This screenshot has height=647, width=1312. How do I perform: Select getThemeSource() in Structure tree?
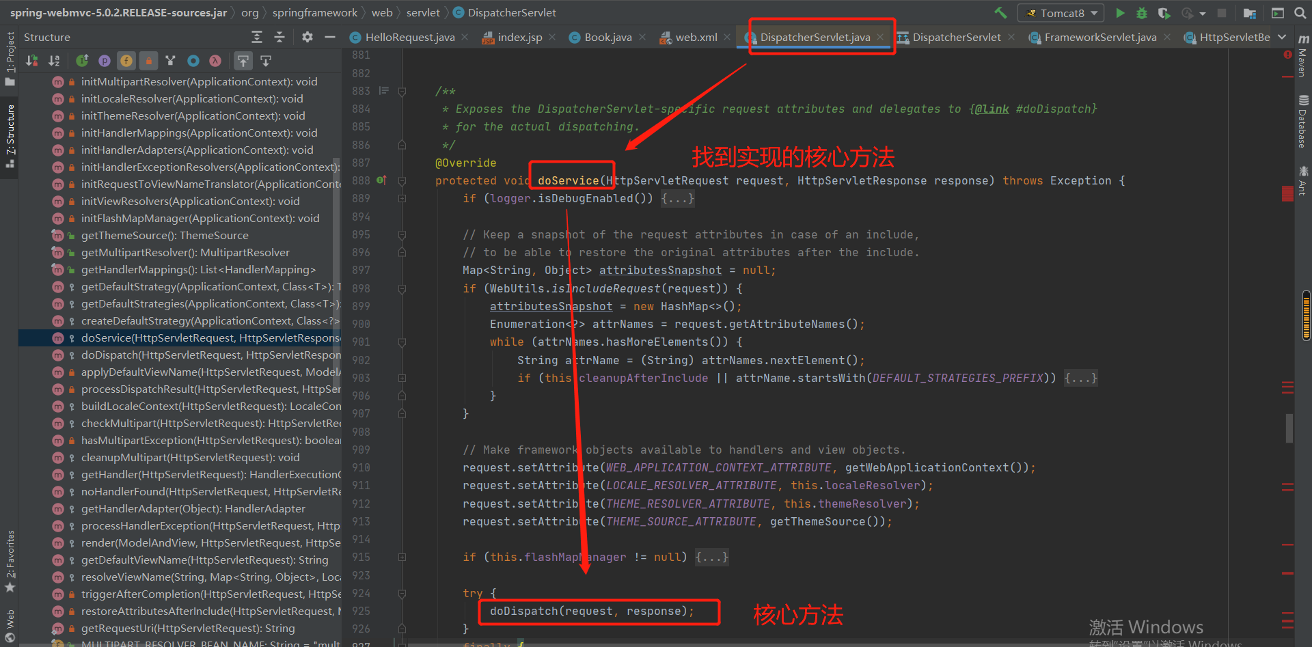click(x=180, y=235)
